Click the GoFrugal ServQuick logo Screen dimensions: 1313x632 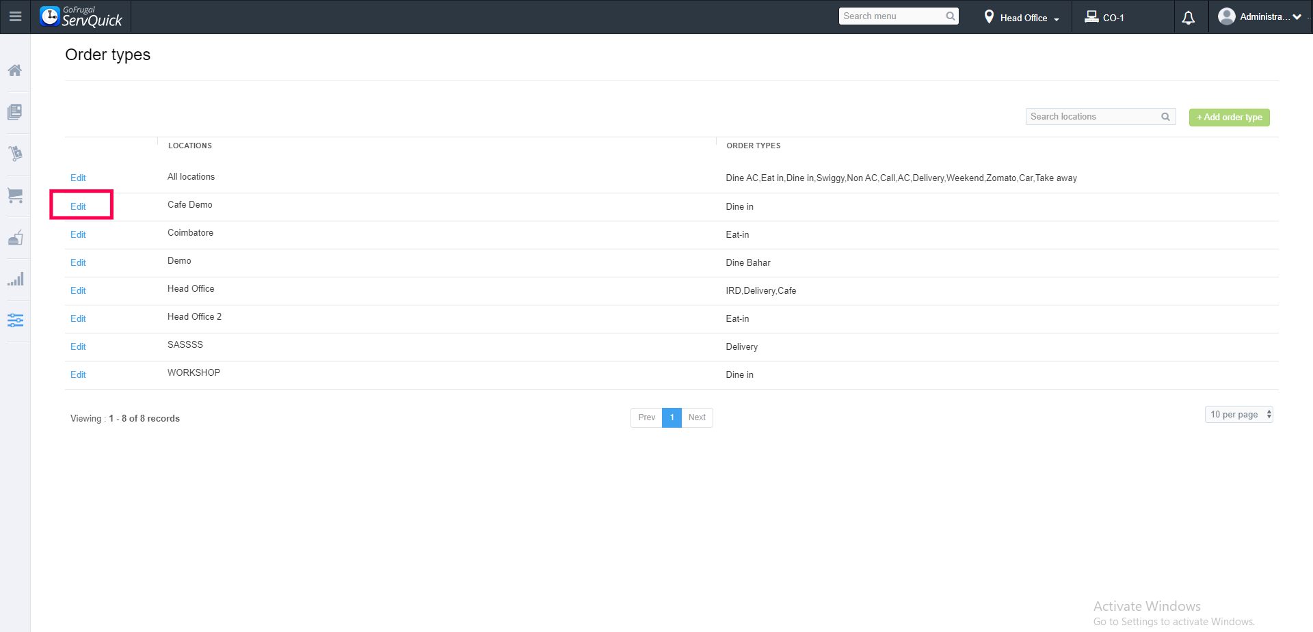[81, 16]
